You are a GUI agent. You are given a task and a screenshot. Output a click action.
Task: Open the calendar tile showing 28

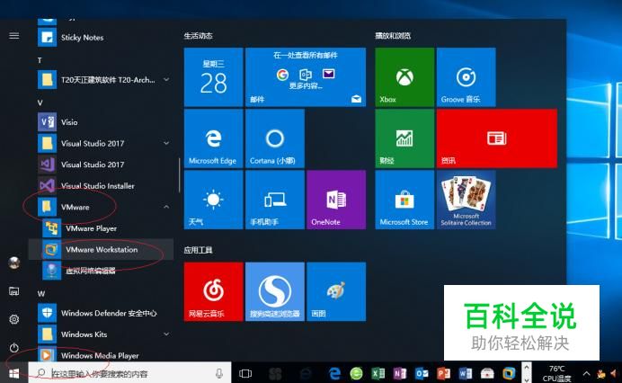tap(213, 77)
